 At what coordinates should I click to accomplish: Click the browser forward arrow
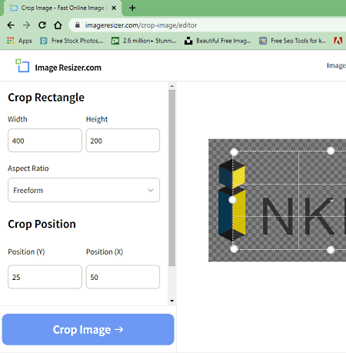(x=26, y=25)
